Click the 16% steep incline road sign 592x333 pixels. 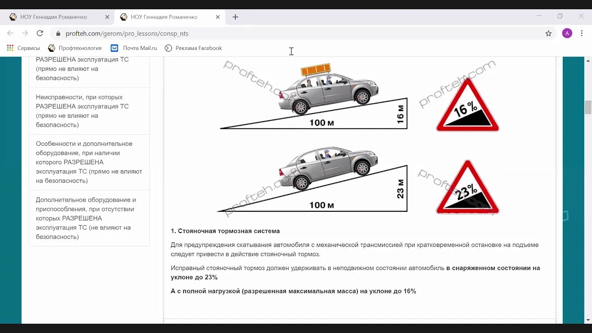tap(468, 105)
